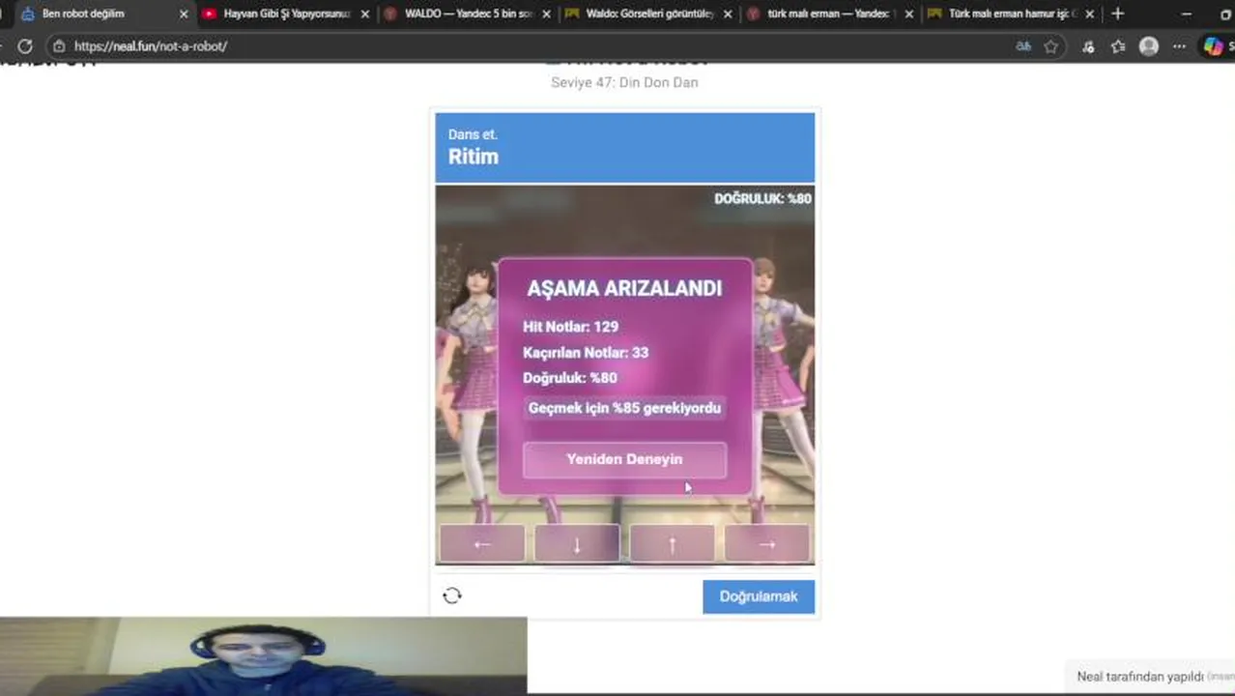Open a new tab with the plus icon
The image size is (1235, 696).
click(x=1117, y=14)
